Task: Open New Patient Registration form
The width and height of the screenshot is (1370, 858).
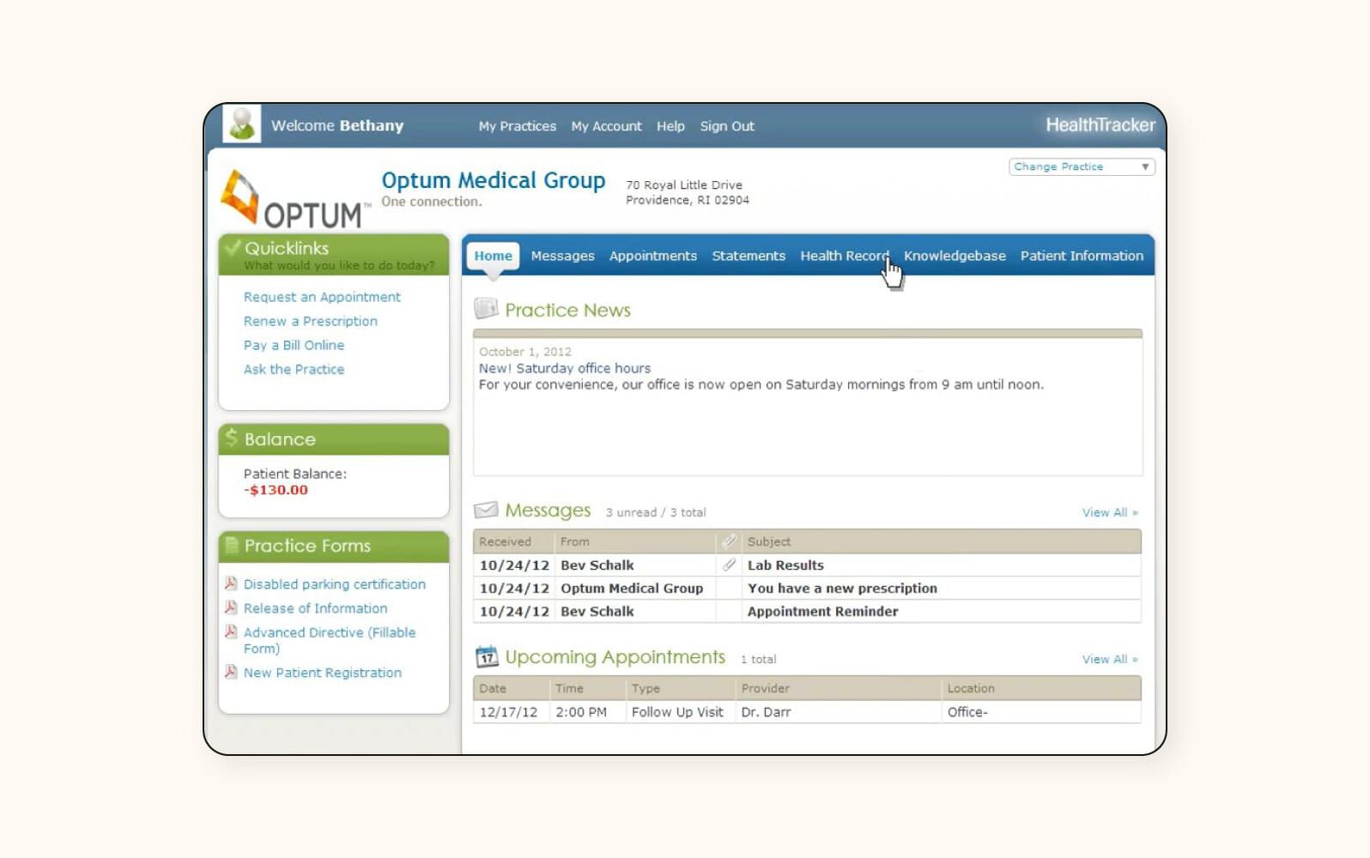Action: click(323, 672)
